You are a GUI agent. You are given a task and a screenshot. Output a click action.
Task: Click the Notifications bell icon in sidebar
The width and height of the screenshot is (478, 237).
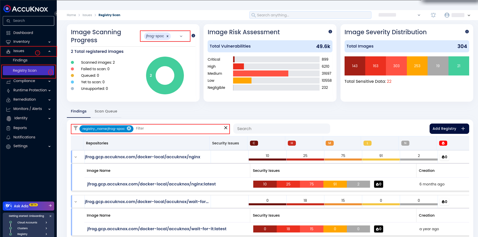tap(8, 137)
